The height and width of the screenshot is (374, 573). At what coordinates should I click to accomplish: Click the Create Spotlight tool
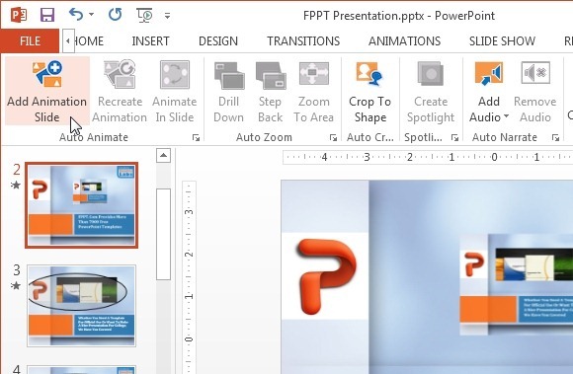(x=431, y=91)
